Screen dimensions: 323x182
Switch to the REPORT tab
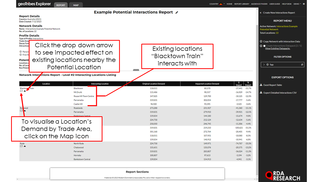61,5
